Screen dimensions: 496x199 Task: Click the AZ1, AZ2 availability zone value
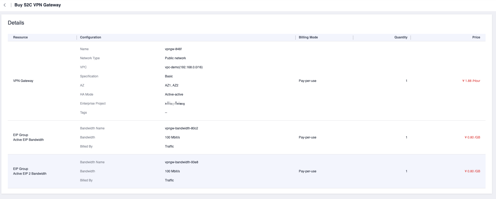[x=171, y=85]
